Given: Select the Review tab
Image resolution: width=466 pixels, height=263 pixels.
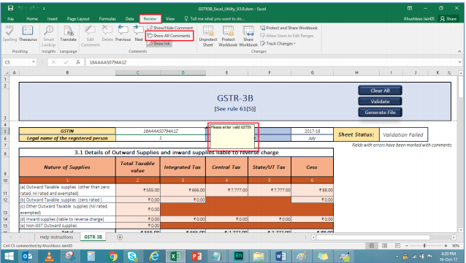Looking at the screenshot, I should (x=150, y=19).
